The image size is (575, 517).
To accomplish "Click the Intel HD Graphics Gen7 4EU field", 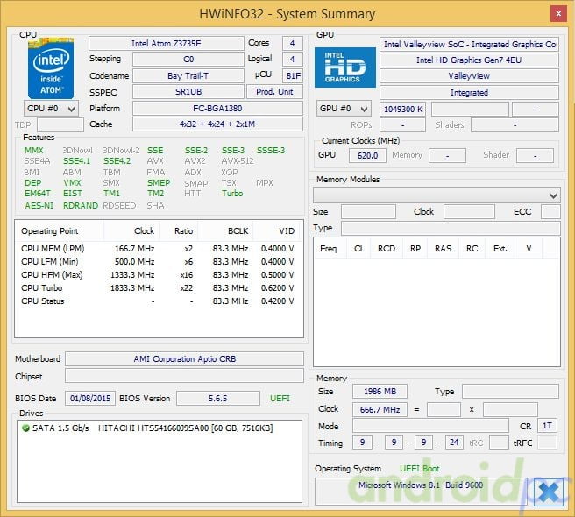I will (469, 60).
